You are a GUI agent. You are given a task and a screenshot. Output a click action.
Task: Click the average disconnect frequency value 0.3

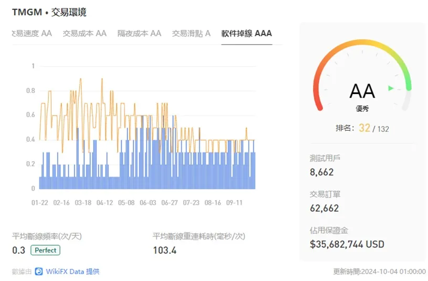18,250
